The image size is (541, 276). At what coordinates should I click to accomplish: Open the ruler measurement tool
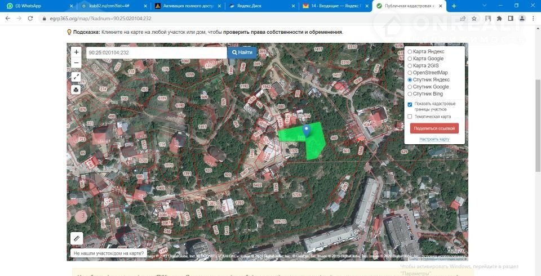[77, 238]
